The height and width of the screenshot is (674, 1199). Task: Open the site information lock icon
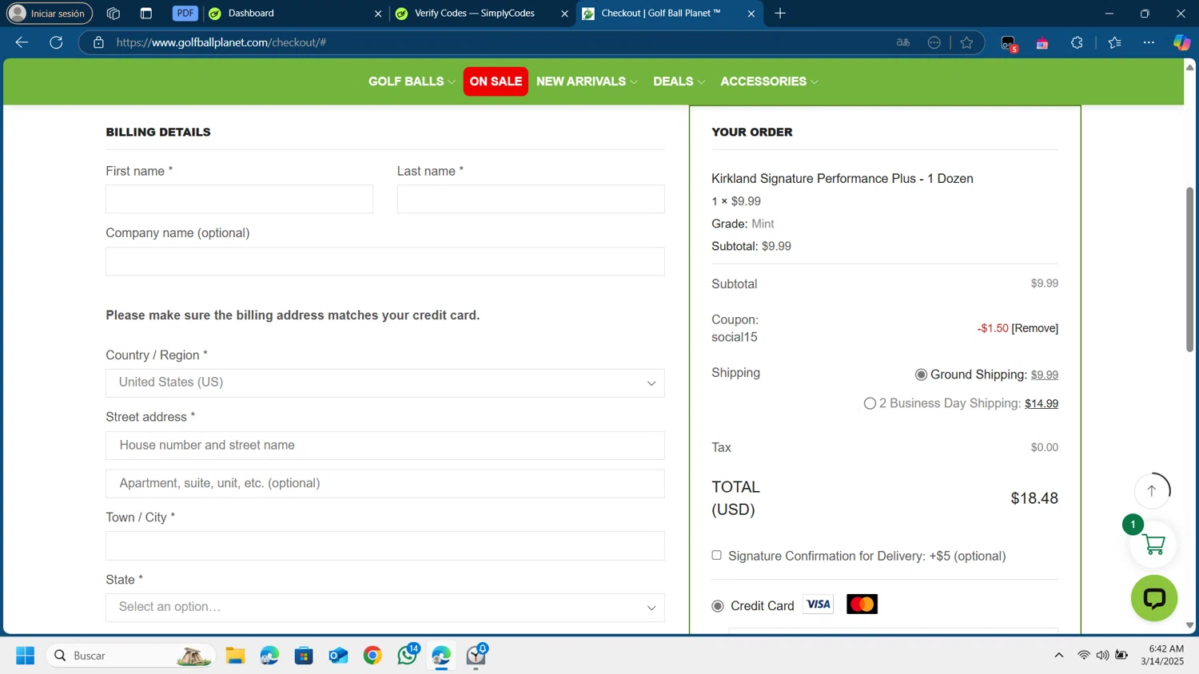coord(98,42)
